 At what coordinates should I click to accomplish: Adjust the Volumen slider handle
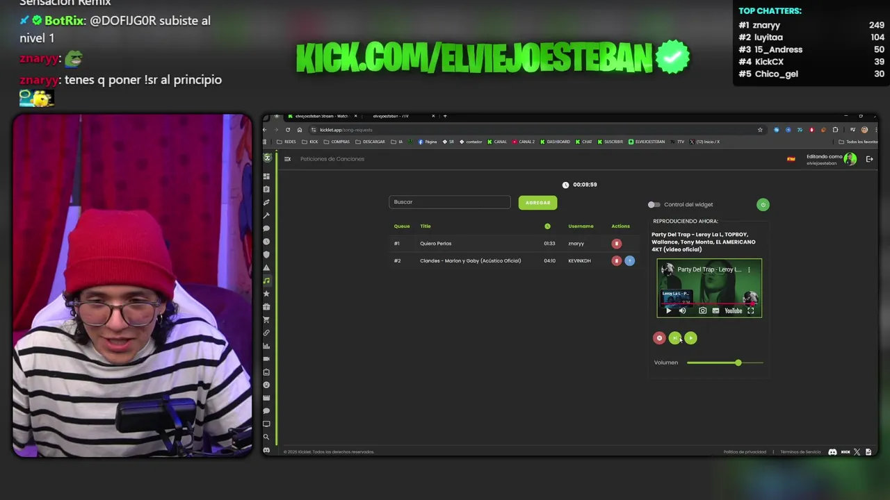738,362
